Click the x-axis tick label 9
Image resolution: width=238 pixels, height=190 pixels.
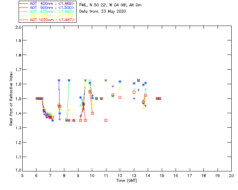78,176
